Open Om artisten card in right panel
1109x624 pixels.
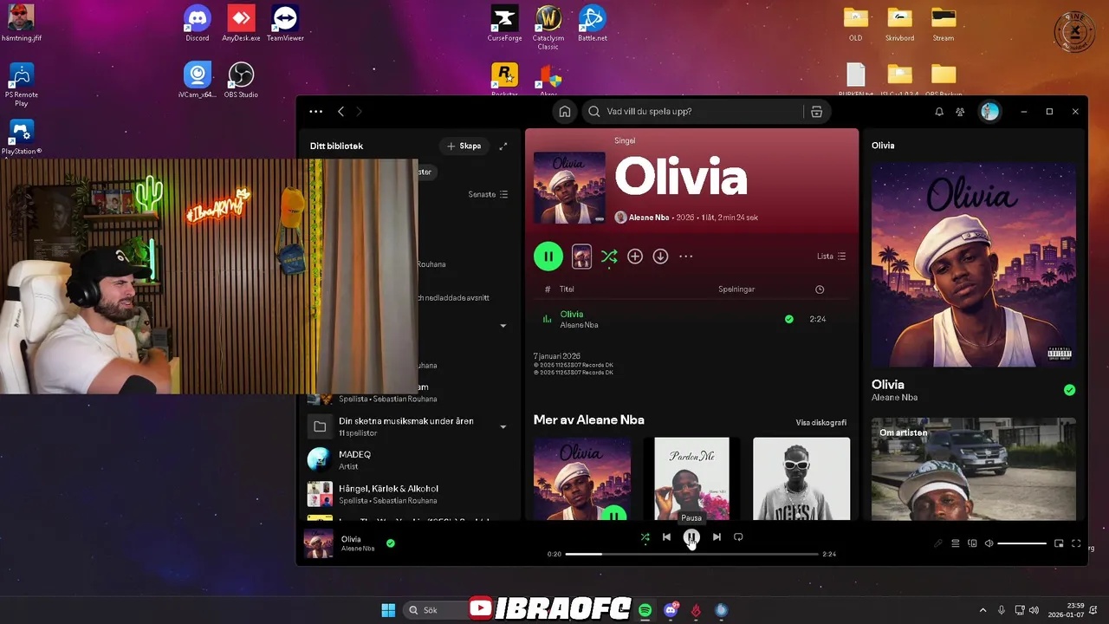click(974, 469)
